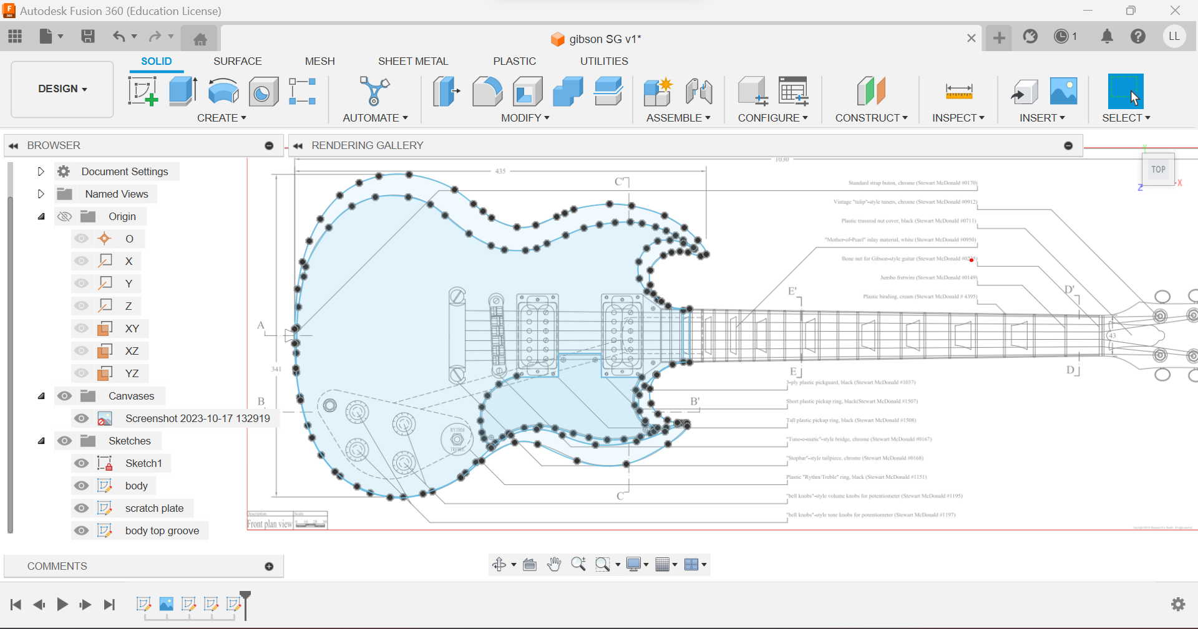Toggle visibility of the XZ plane
Image resolution: width=1198 pixels, height=629 pixels.
[81, 351]
